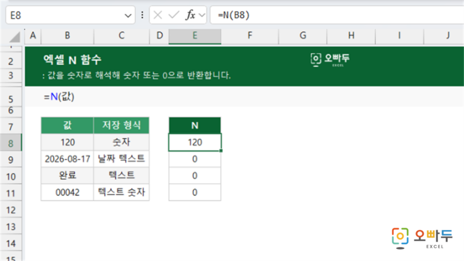Viewport: 464px width, 261px height.
Task: Click the '숫자' cell in column C
Action: tap(121, 143)
